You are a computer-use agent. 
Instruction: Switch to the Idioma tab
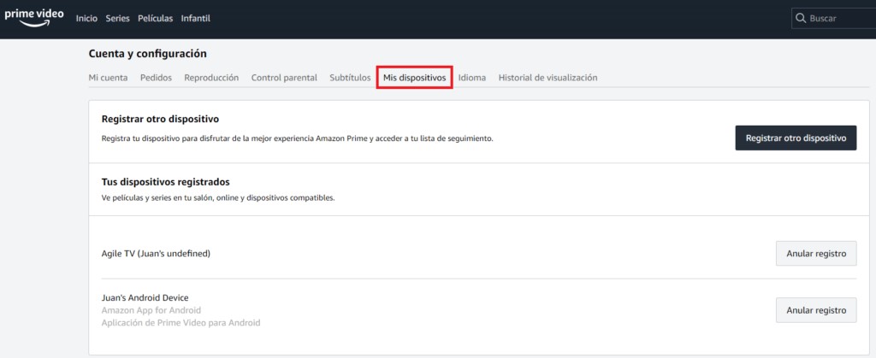[471, 78]
